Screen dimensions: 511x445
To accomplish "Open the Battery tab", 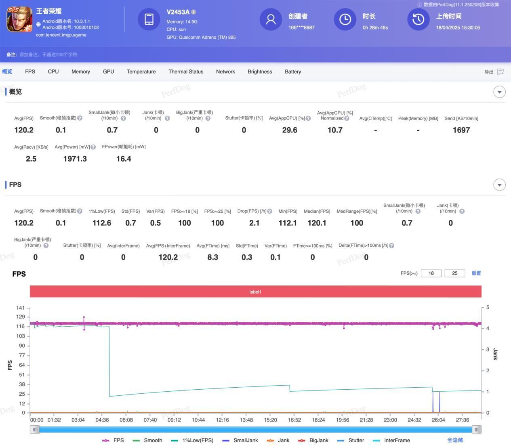I will 292,71.
